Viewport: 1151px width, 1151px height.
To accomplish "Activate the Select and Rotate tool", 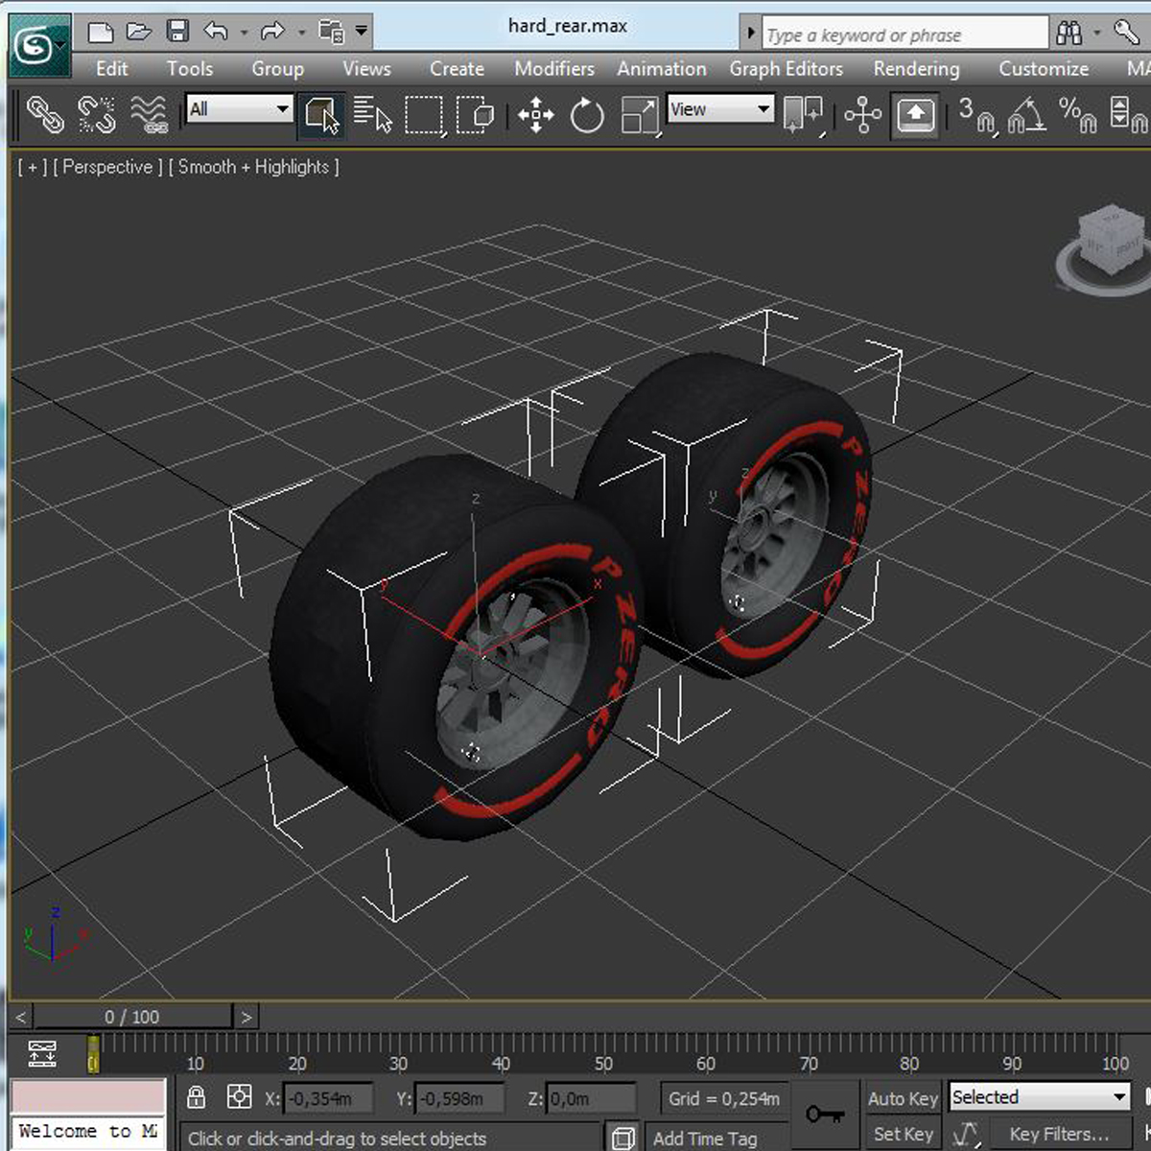I will pos(587,116).
